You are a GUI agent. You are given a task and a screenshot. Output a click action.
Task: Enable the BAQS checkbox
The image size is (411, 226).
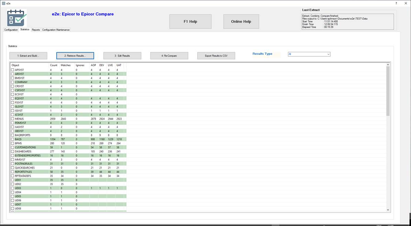13,139
